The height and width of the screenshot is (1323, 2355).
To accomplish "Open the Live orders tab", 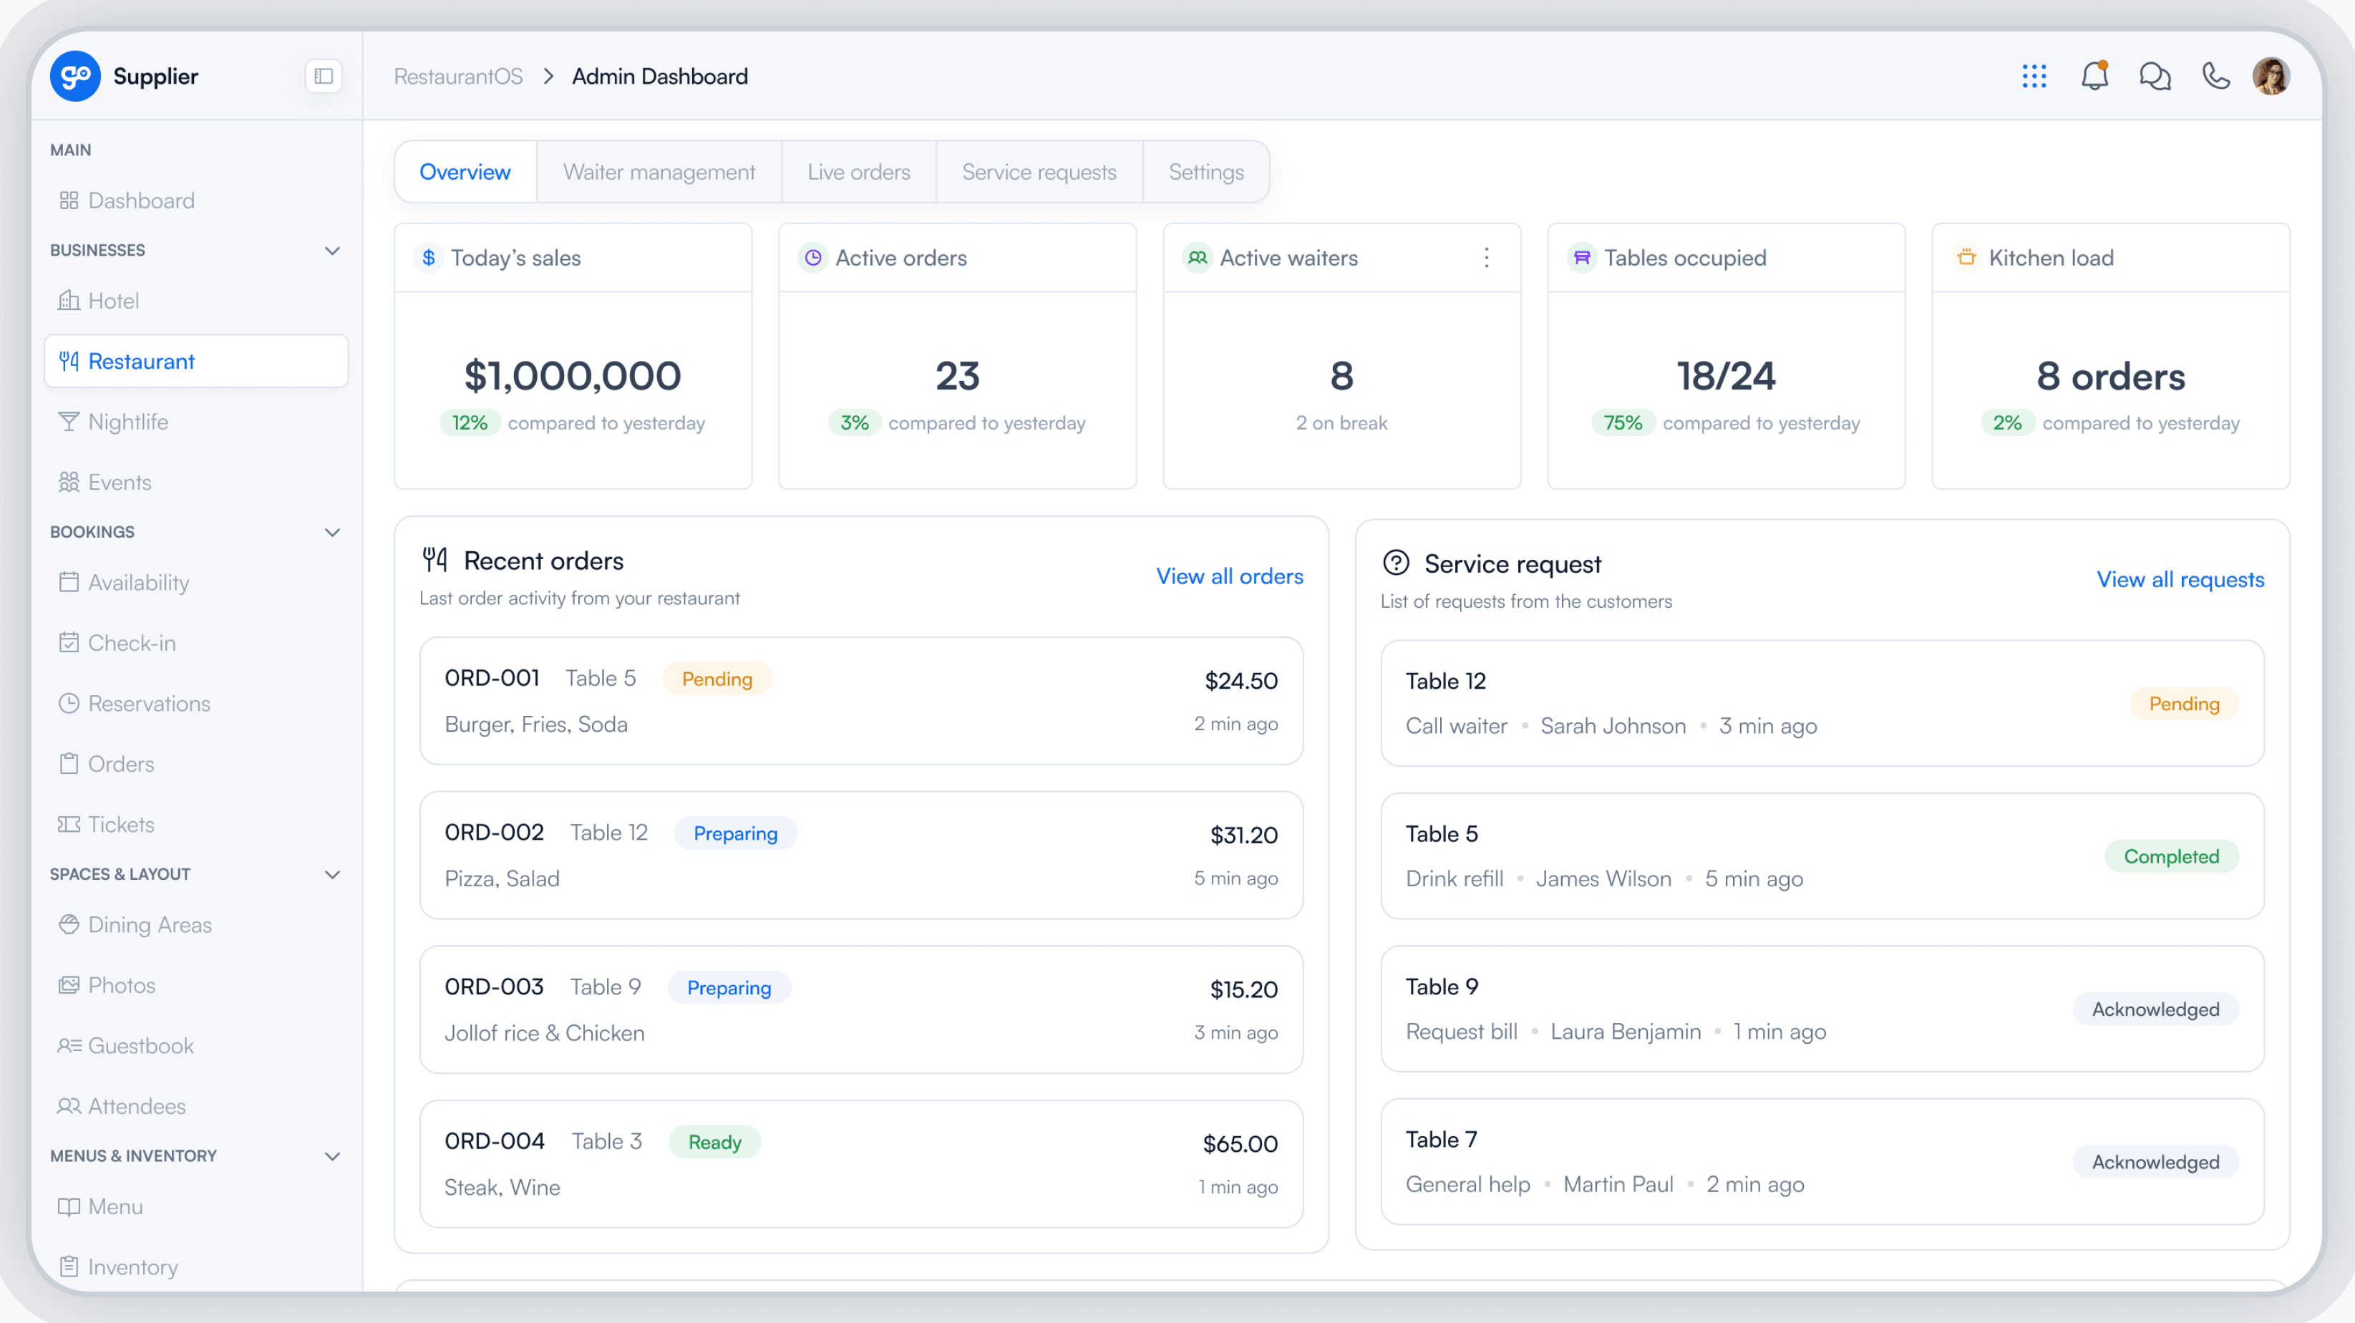I will point(858,172).
